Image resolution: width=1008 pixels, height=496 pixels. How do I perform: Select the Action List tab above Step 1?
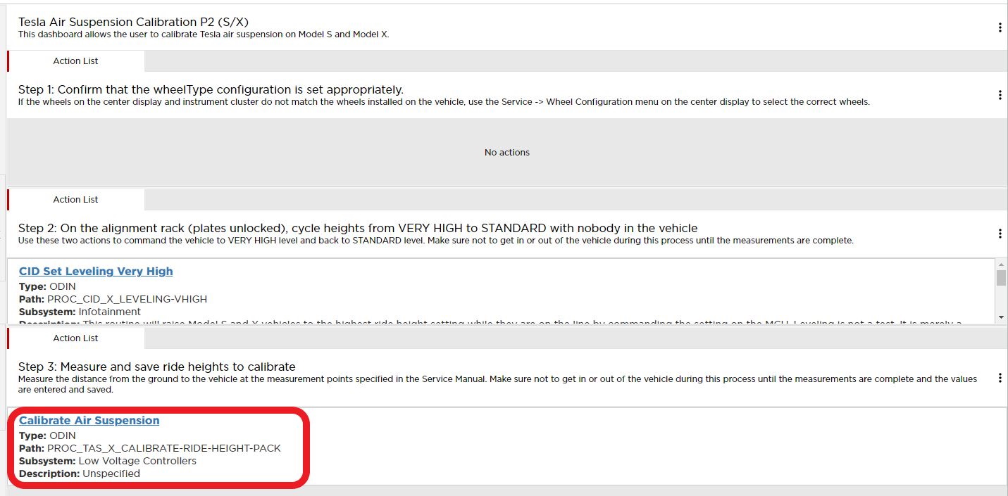tap(75, 61)
